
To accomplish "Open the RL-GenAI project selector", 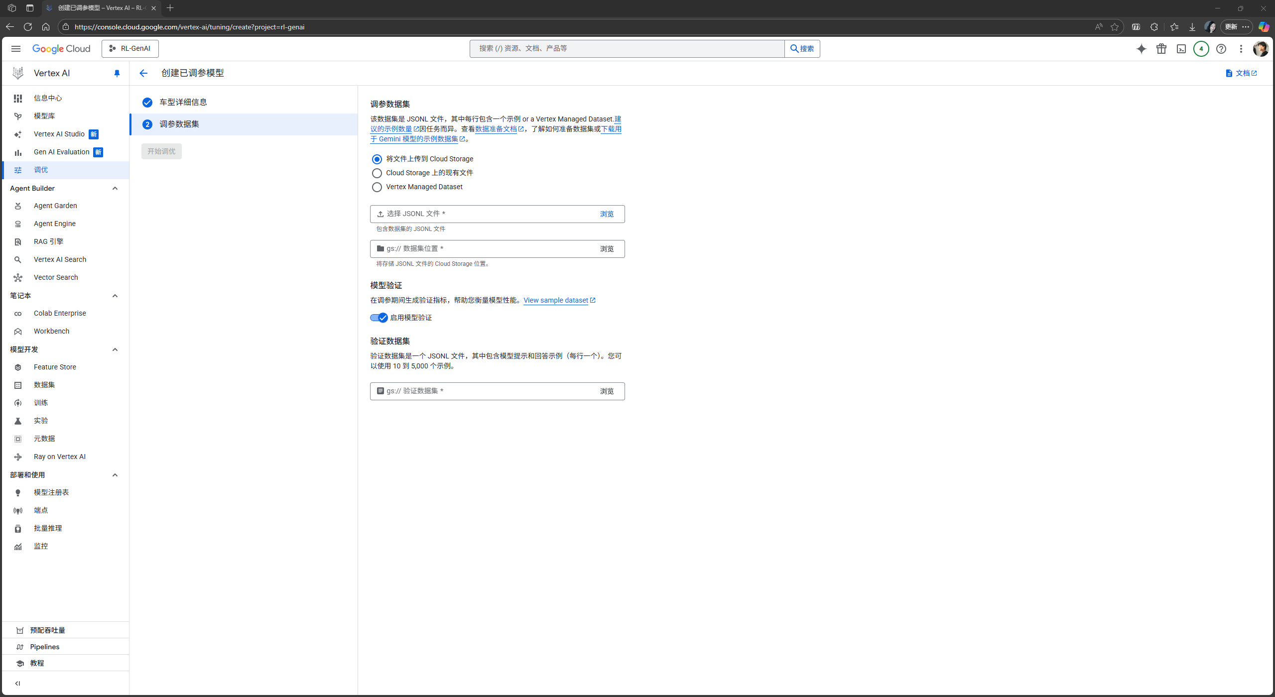I will (130, 48).
